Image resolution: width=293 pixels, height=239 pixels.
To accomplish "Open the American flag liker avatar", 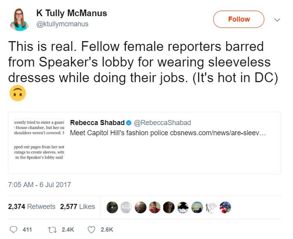I will [225, 207].
